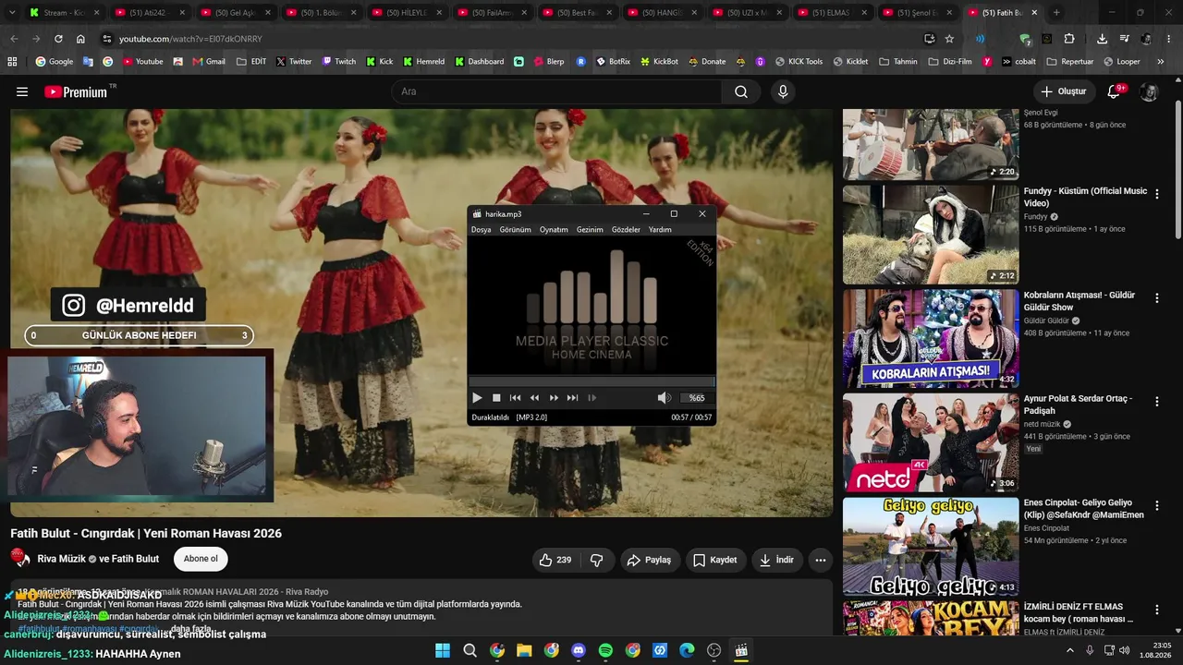Like the video with 239 likes
The image size is (1183, 665).
tap(555, 560)
